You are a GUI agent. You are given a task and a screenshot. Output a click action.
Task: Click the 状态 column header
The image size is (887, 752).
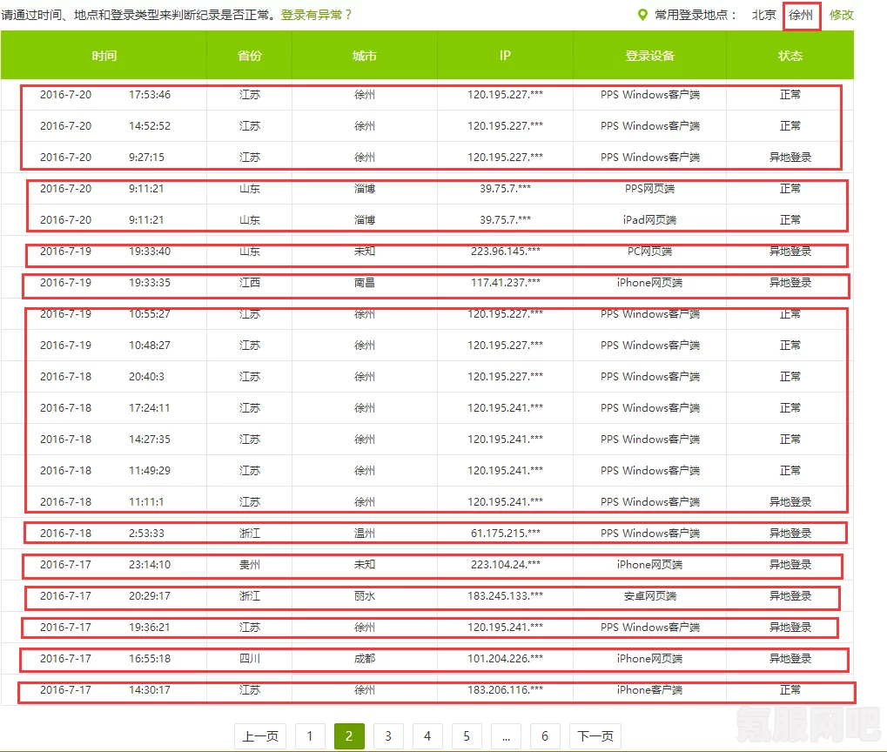click(x=790, y=56)
